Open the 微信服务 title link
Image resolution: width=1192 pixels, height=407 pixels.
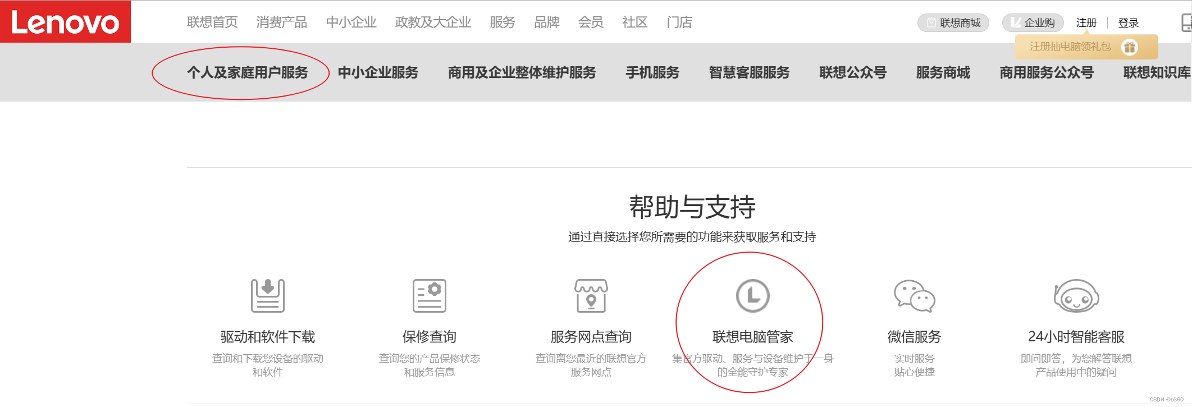915,337
